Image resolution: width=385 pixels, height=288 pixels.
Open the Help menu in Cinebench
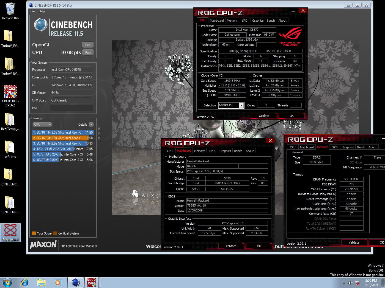point(42,11)
